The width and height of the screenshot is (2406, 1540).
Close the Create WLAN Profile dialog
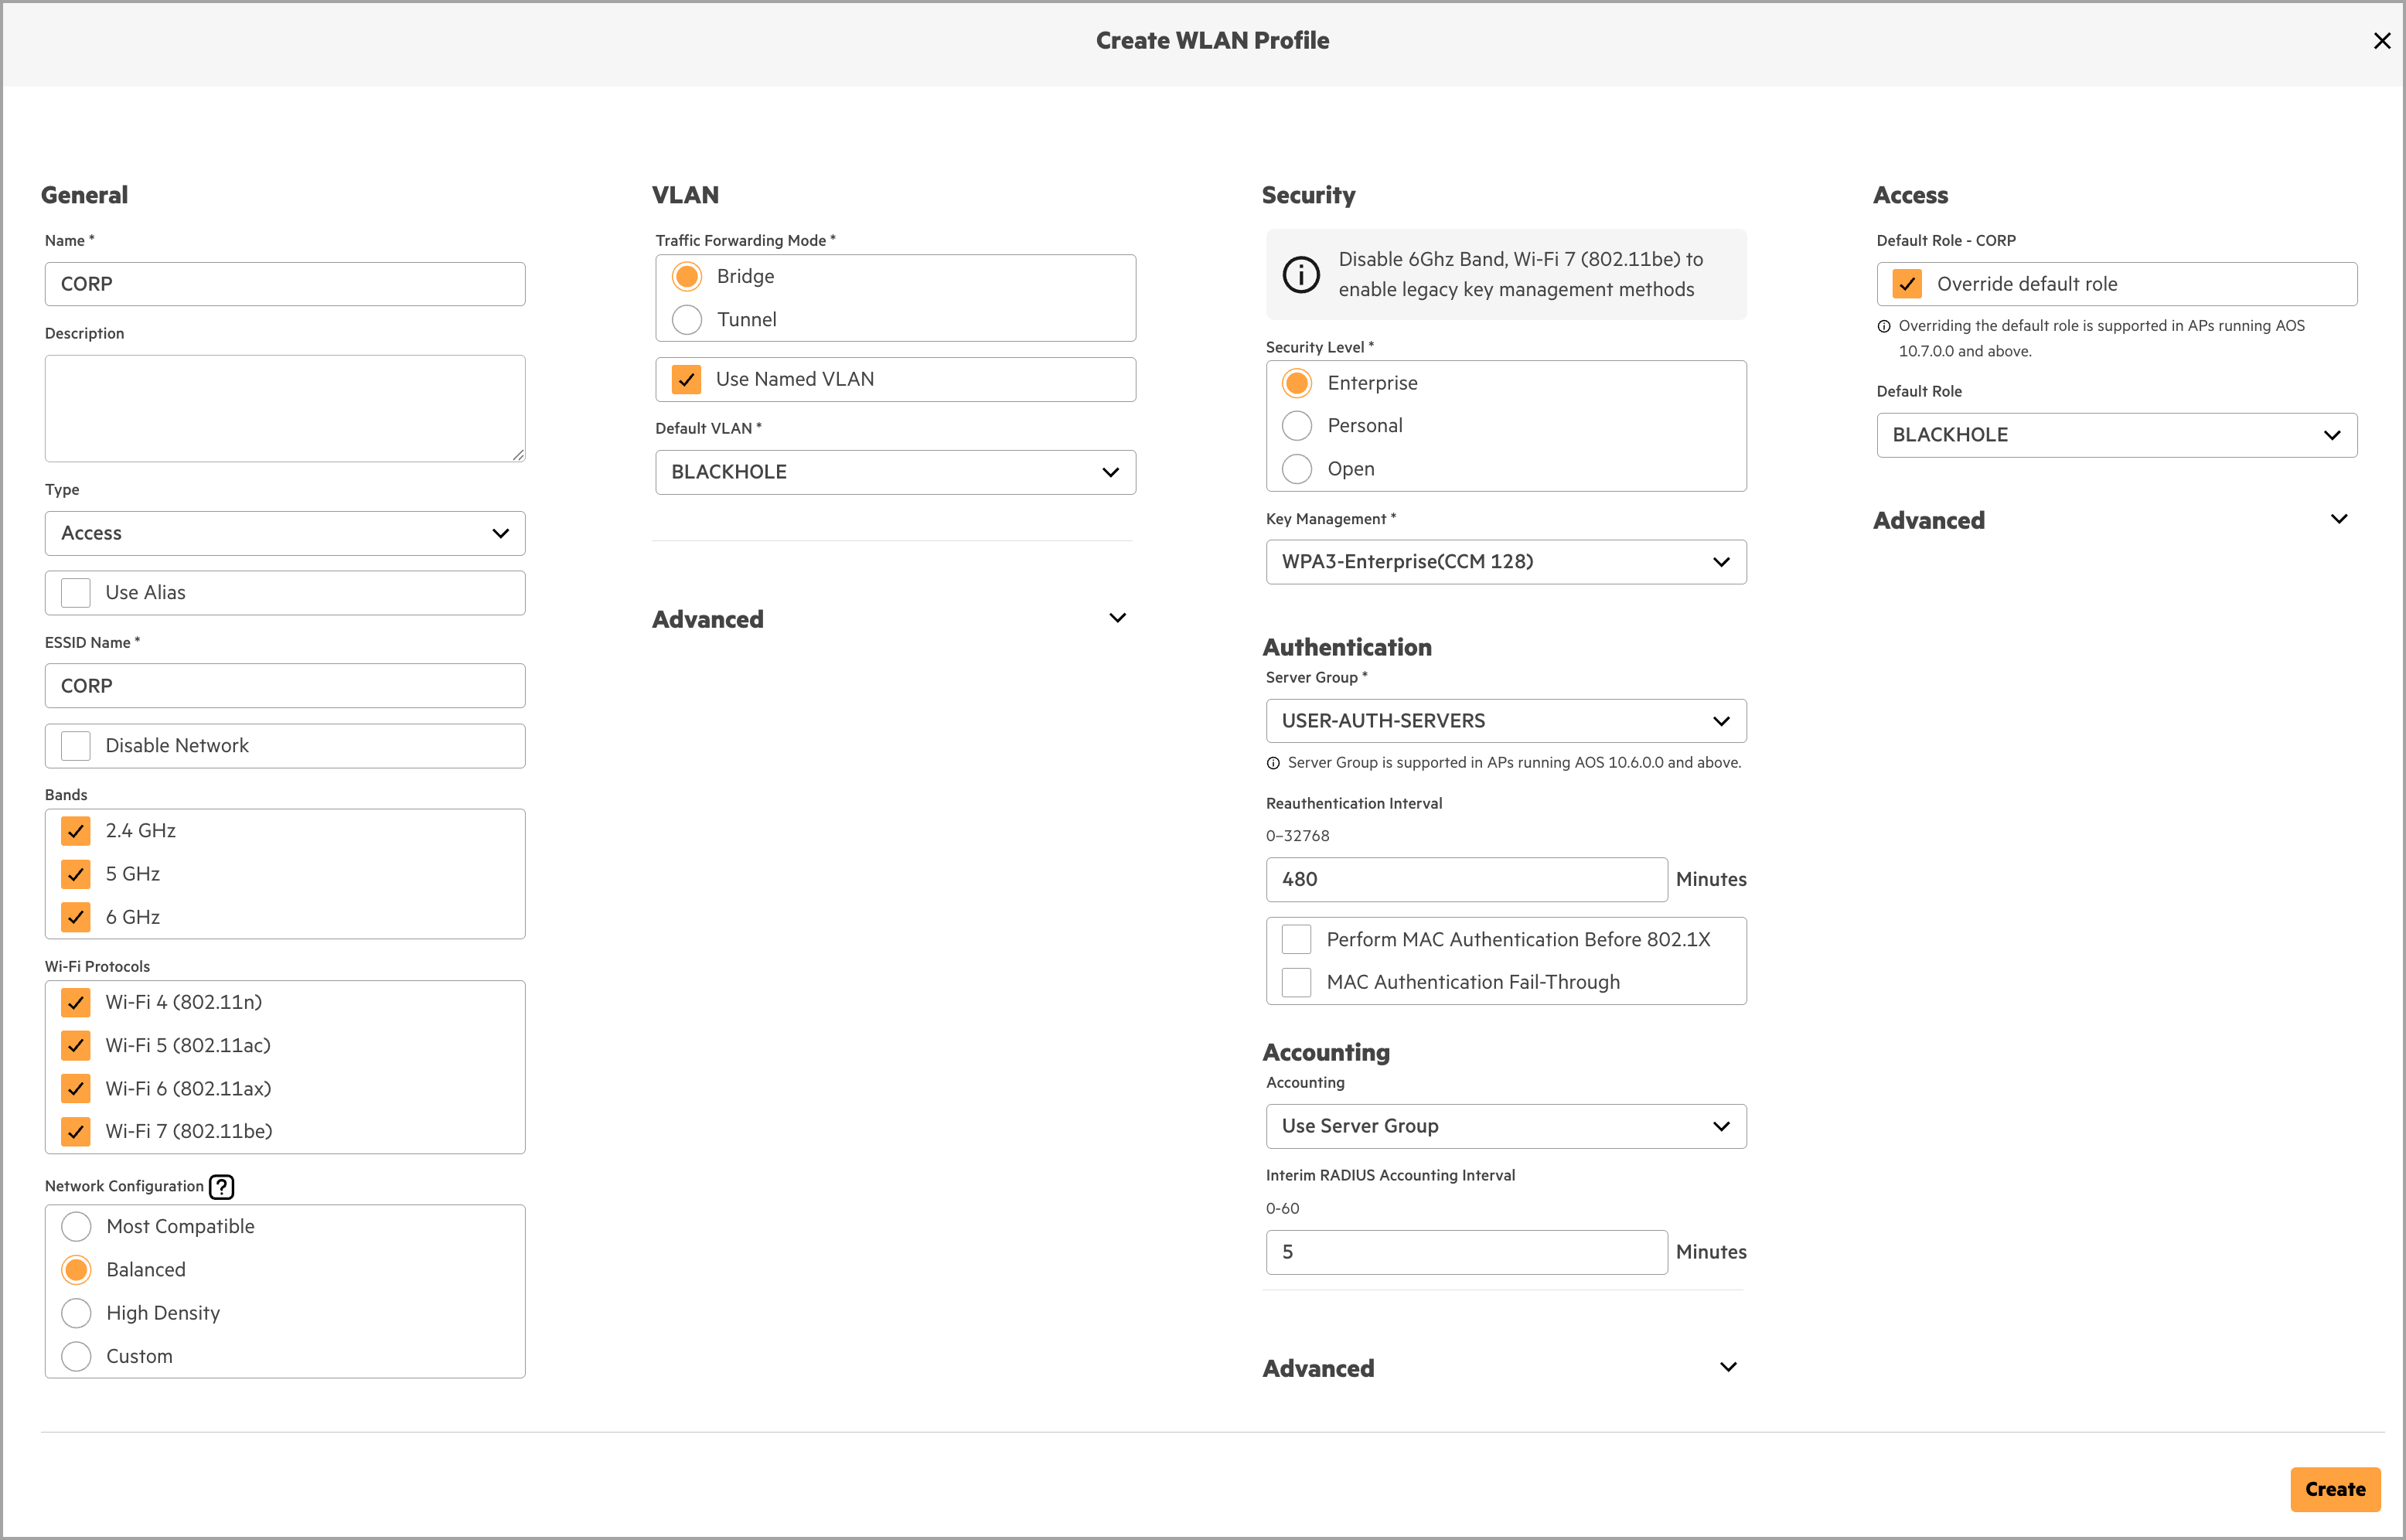click(2381, 41)
